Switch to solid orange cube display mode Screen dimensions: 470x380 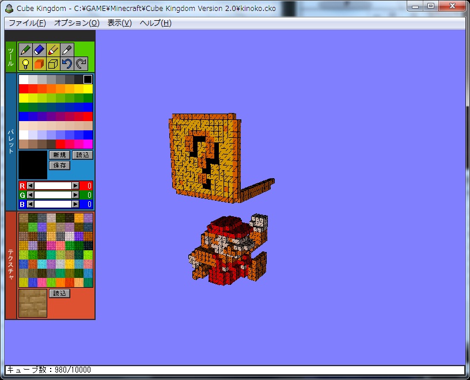39,63
